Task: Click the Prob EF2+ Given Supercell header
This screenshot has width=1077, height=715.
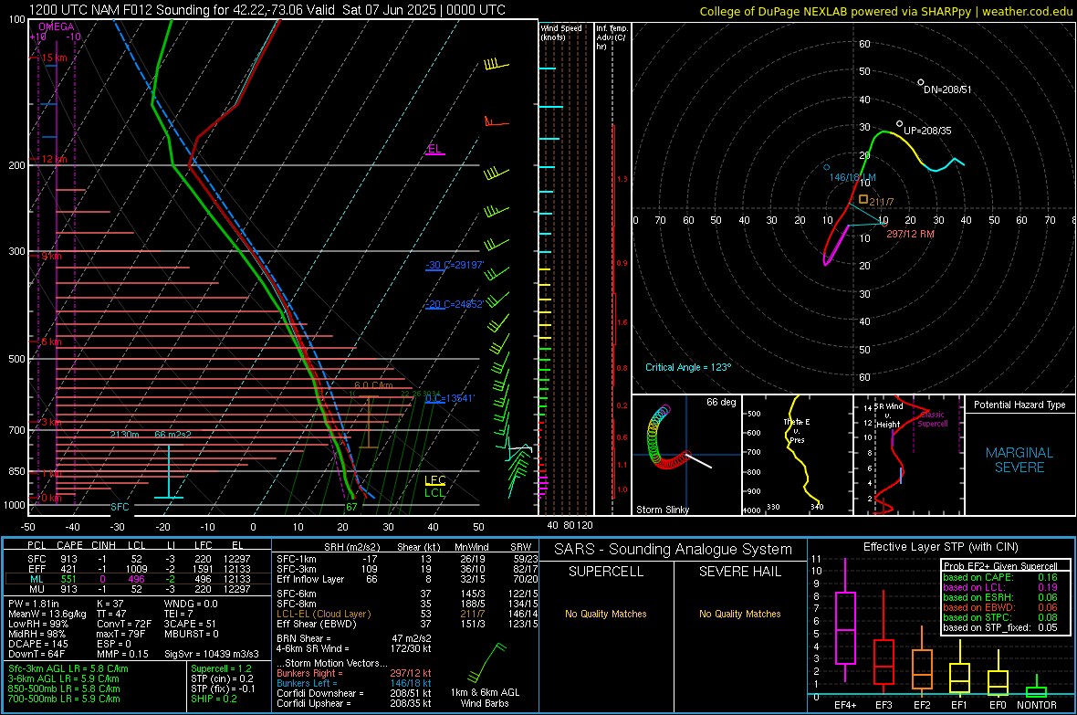Action: [x=1000, y=566]
